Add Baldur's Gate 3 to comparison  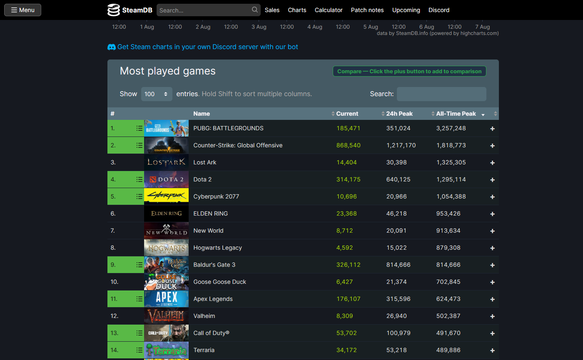point(492,265)
